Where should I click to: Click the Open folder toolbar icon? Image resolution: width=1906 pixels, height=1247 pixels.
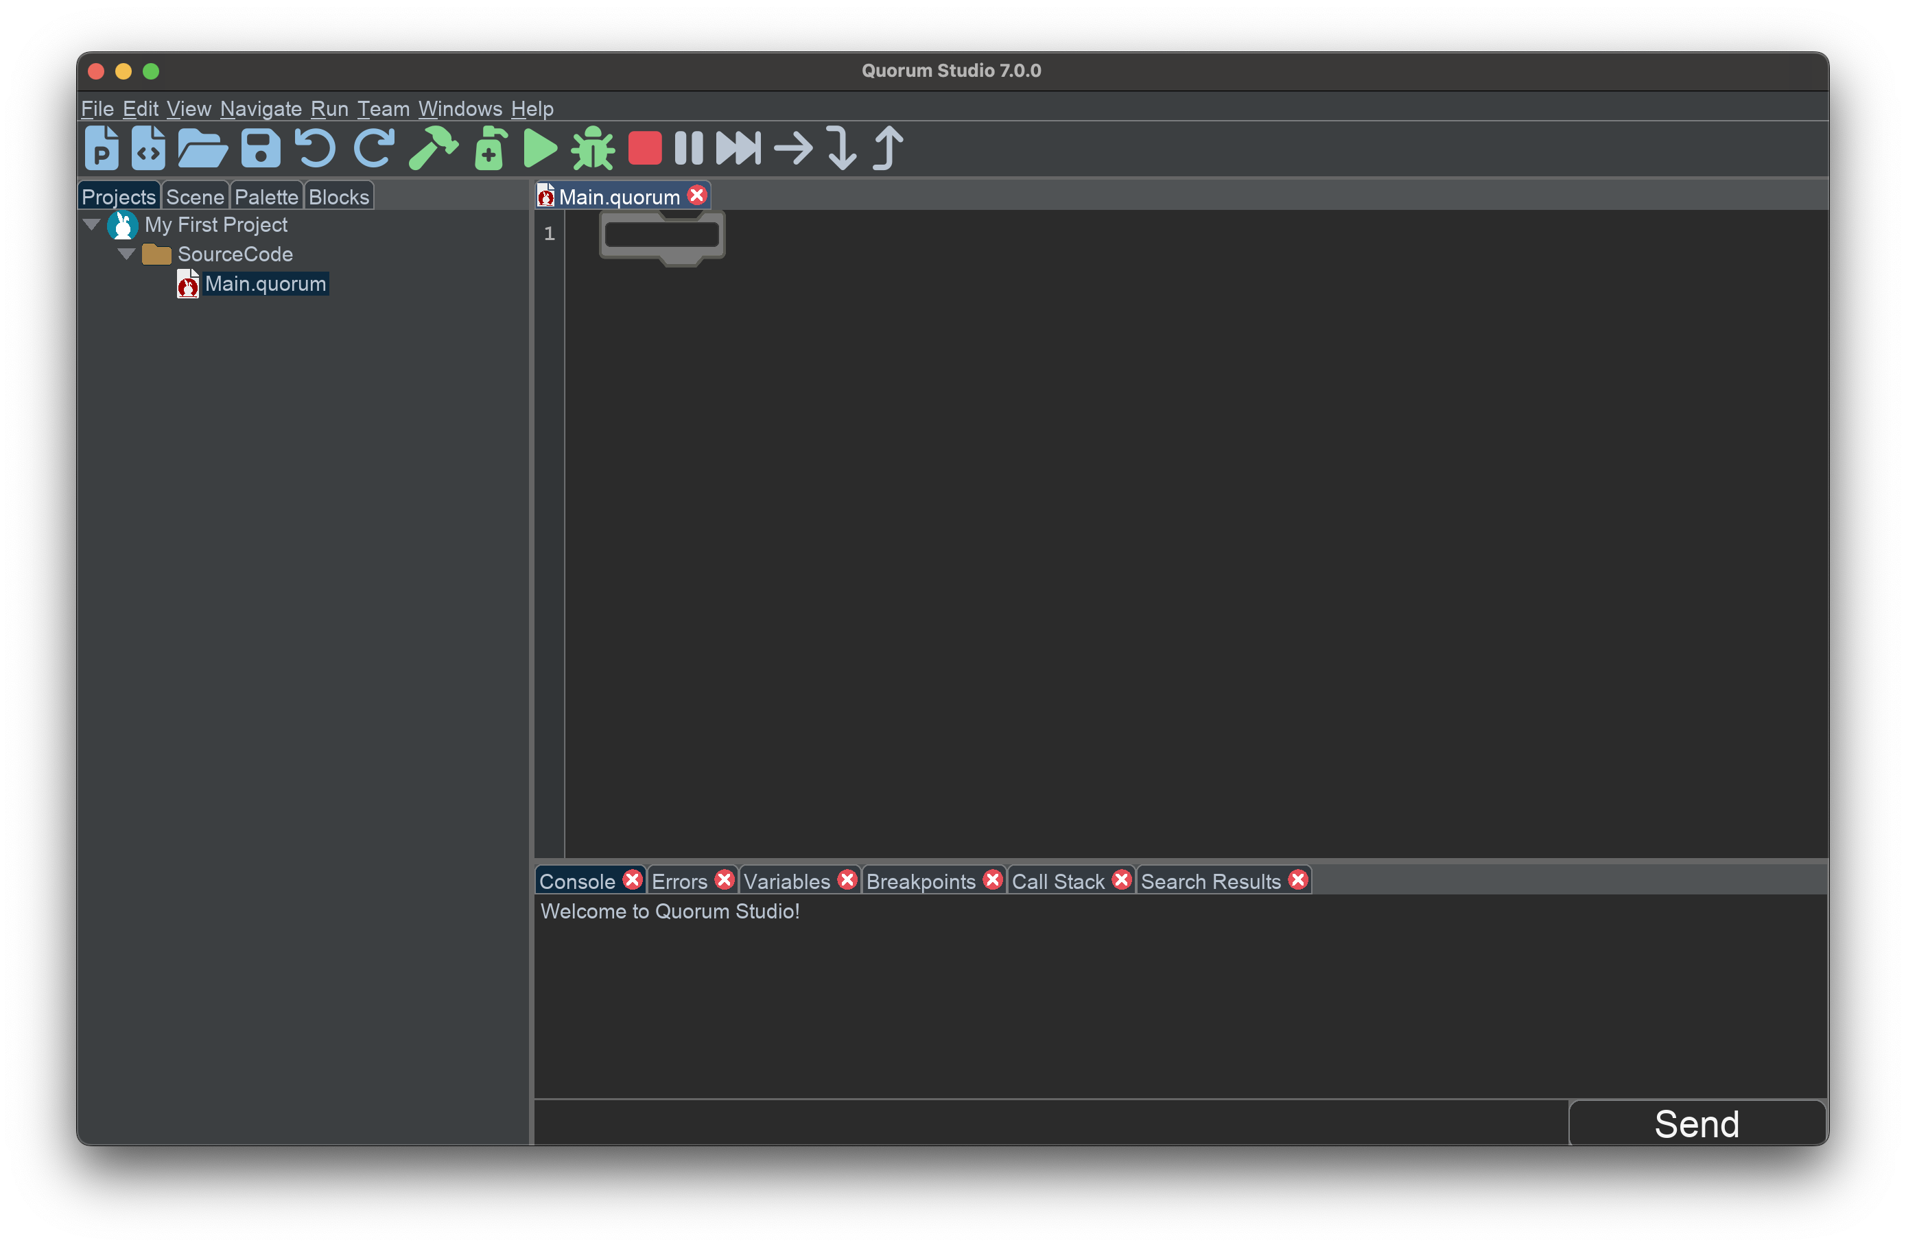point(202,148)
